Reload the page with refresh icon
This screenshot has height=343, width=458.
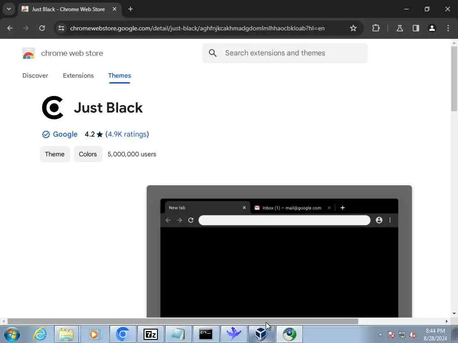(42, 28)
